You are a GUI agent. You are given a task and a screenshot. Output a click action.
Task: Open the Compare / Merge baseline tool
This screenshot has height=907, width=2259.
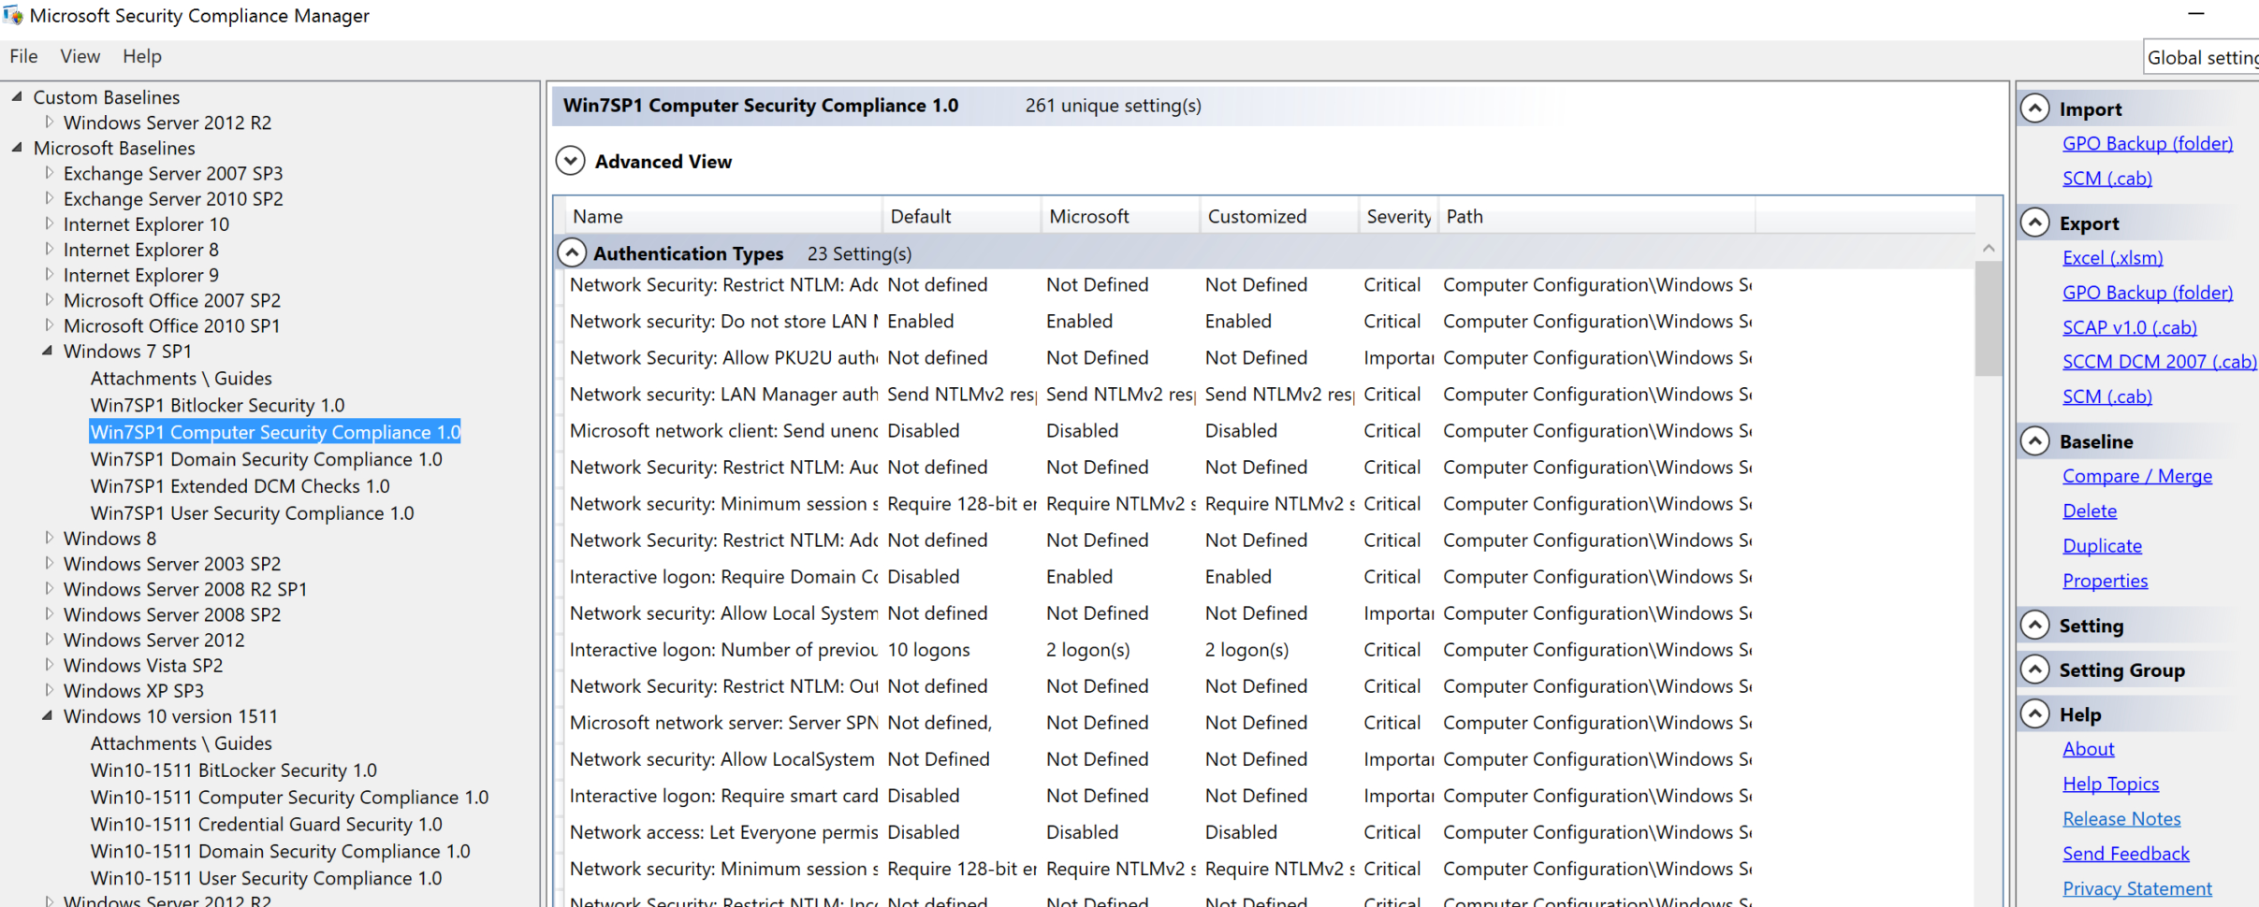click(2137, 475)
